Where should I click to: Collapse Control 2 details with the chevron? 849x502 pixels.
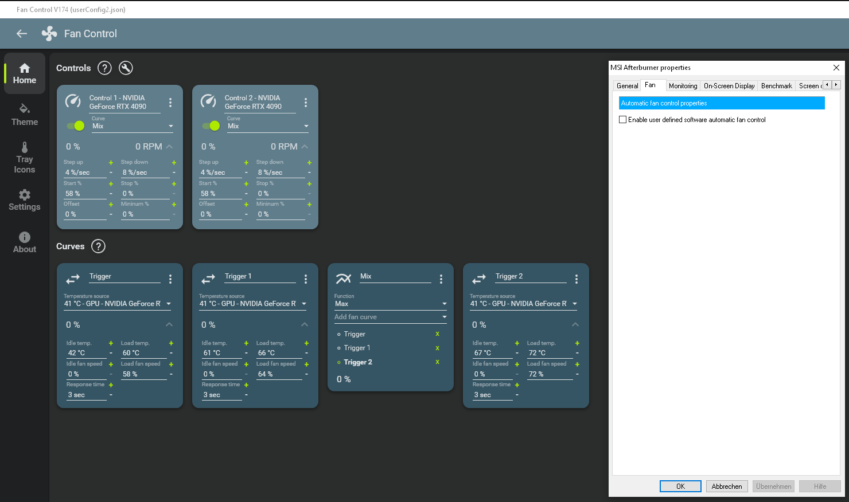click(x=305, y=147)
